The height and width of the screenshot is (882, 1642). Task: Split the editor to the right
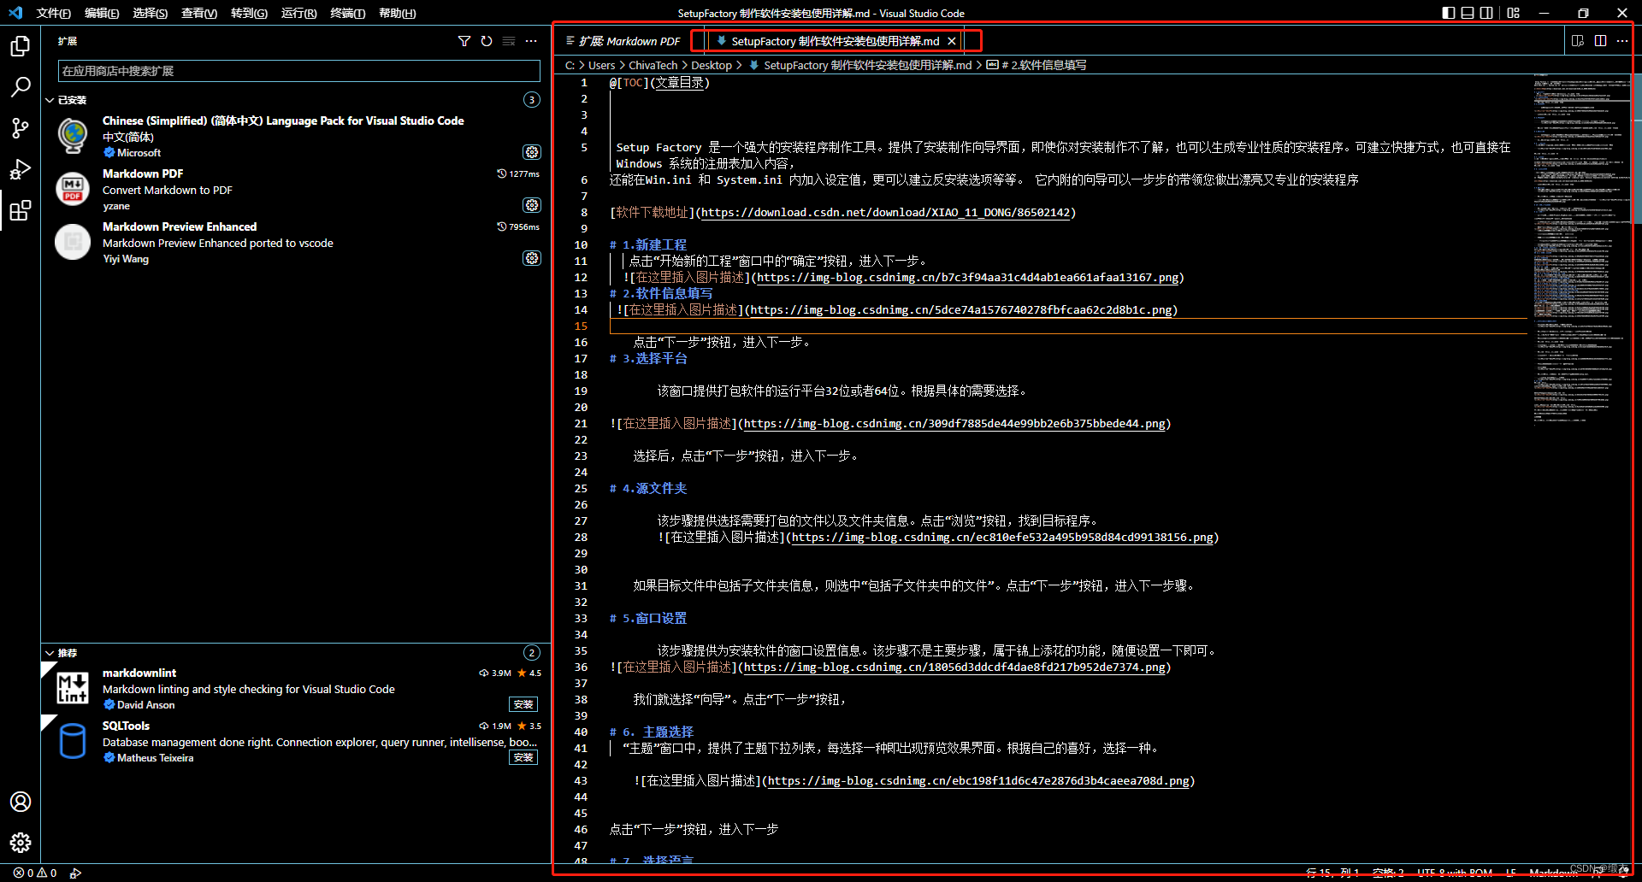1600,41
